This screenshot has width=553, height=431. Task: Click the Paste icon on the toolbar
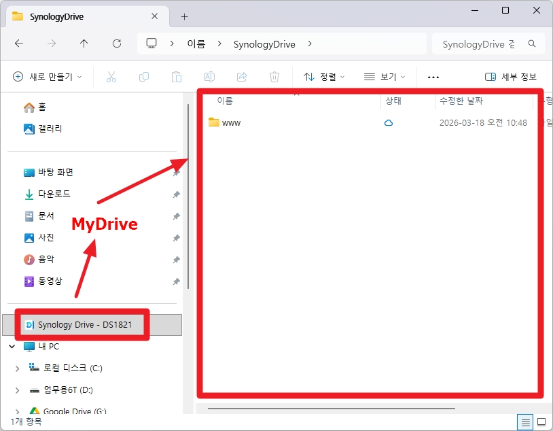pyautogui.click(x=176, y=77)
